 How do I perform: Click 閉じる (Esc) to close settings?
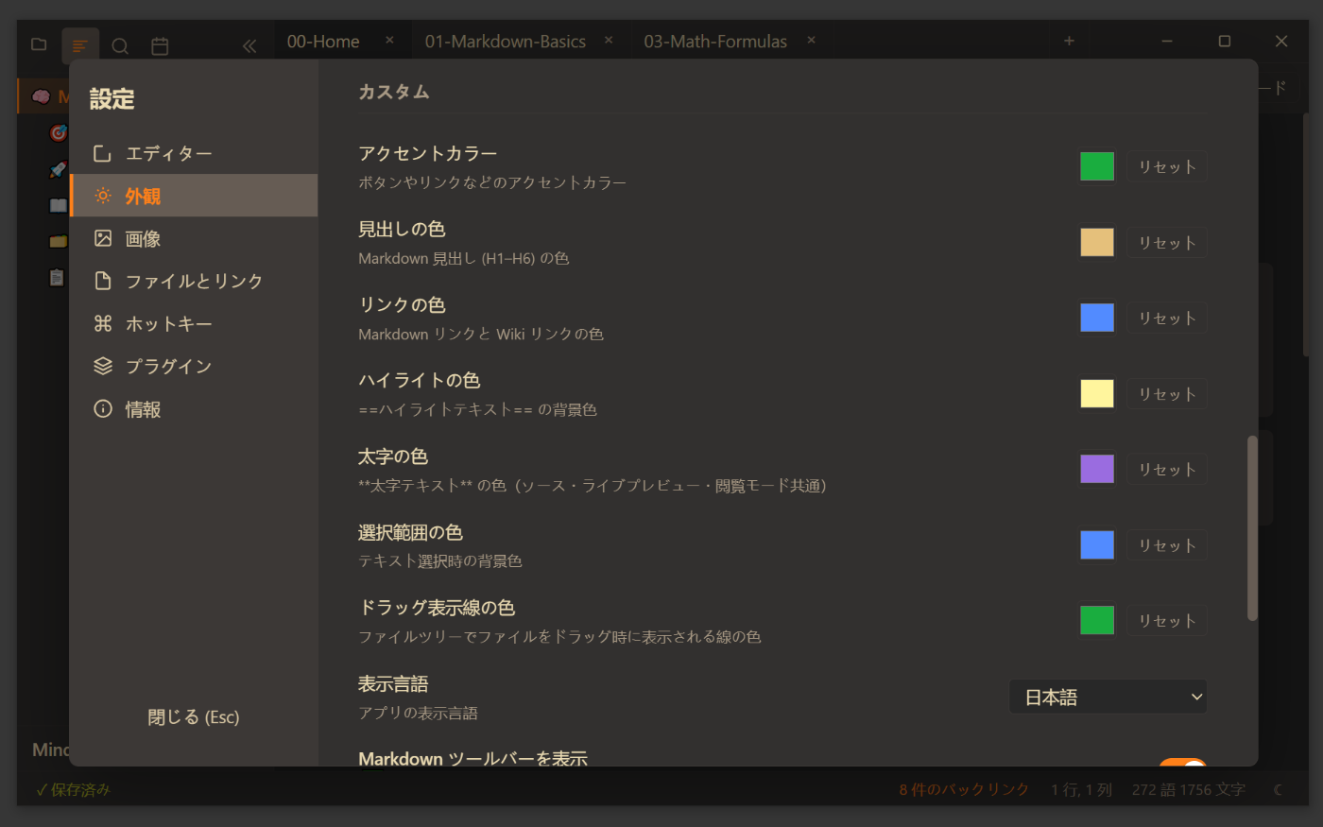(194, 717)
